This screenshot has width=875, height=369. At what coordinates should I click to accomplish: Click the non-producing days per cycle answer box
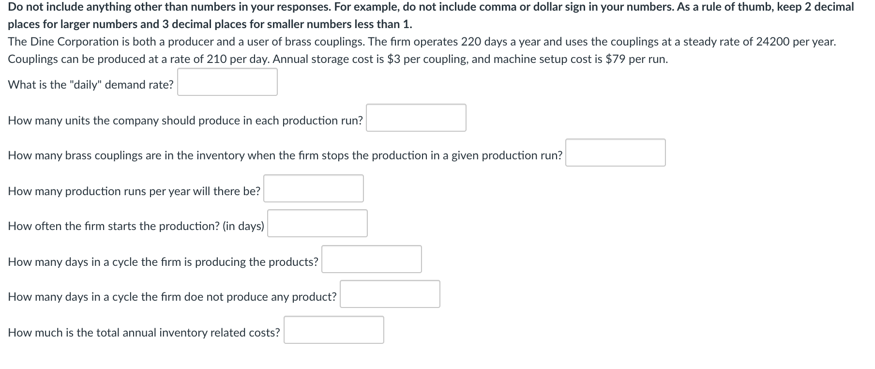tap(390, 294)
